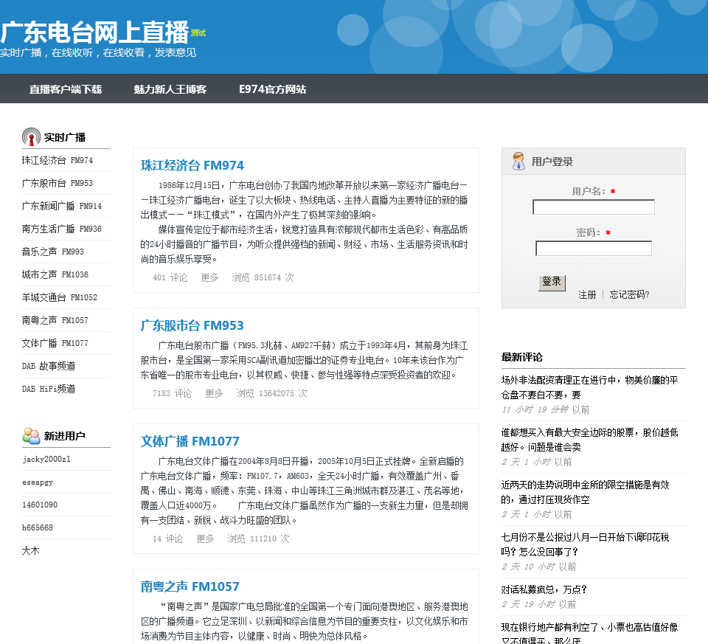708x644 pixels.
Task: Click the 广东电台网上直播 site title
Action: tap(94, 32)
